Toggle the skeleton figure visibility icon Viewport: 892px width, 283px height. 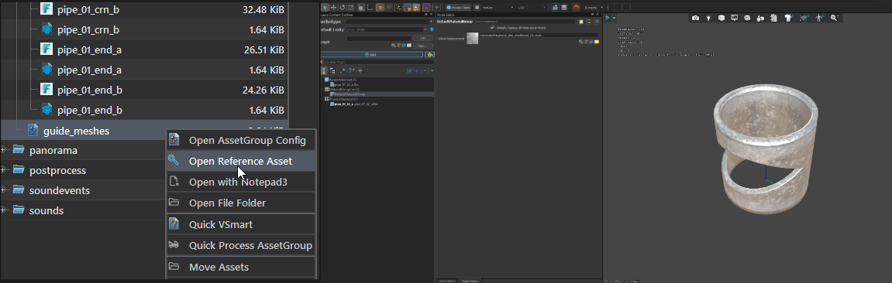pyautogui.click(x=819, y=18)
